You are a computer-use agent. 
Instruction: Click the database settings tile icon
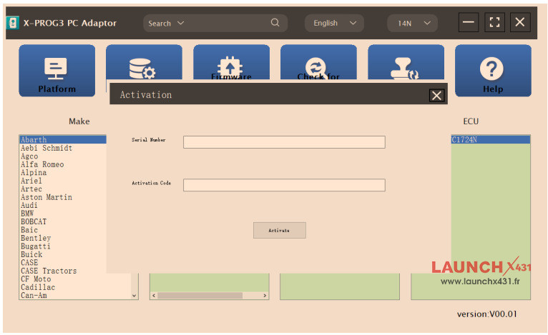tap(142, 69)
